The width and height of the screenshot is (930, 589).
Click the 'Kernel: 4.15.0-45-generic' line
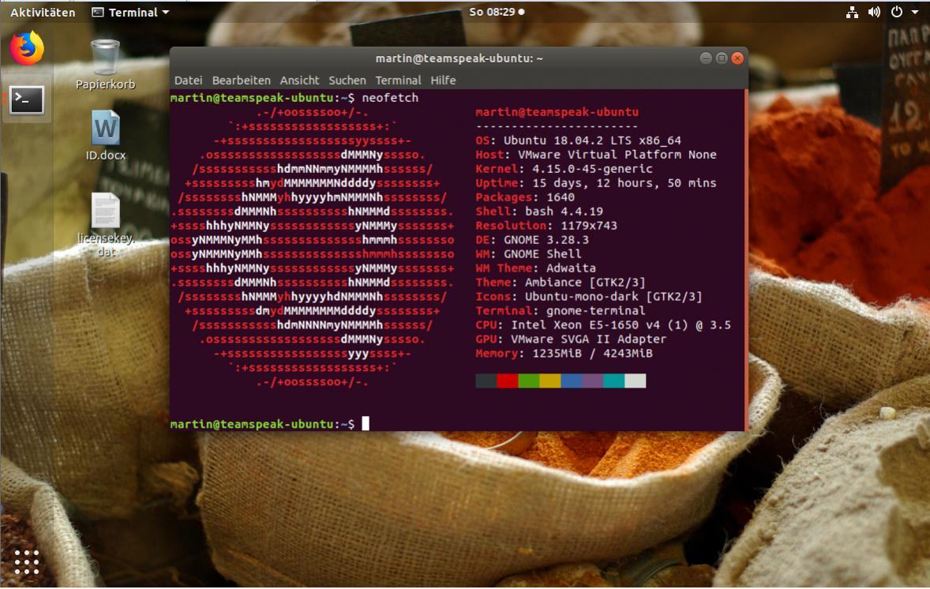point(564,169)
